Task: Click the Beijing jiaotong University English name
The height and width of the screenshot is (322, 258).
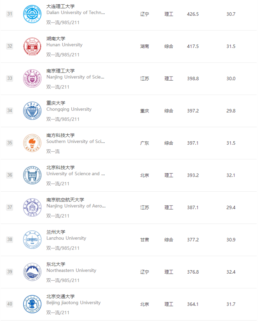Action: click(x=73, y=303)
